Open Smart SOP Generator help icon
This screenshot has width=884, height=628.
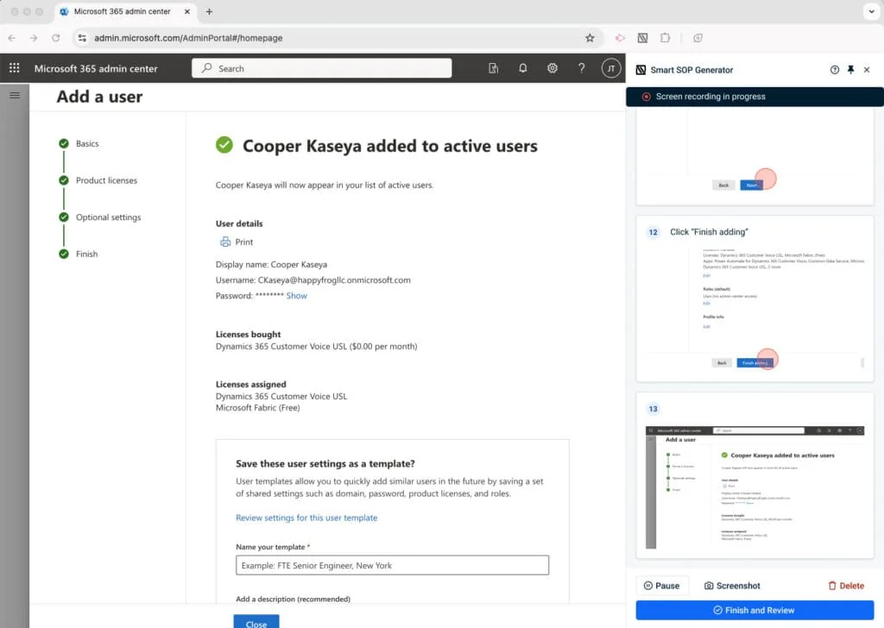[x=835, y=70]
